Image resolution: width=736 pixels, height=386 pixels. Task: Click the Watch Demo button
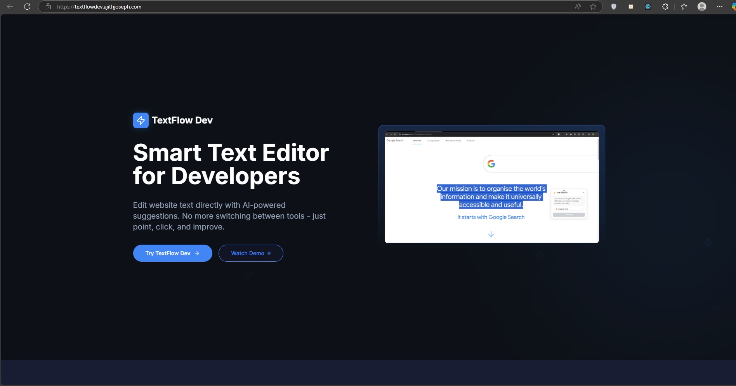251,253
